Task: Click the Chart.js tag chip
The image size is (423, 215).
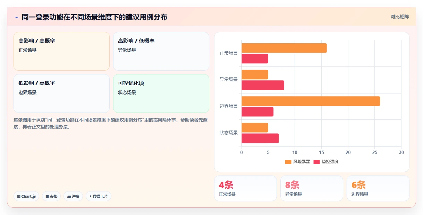Action: pyautogui.click(x=26, y=196)
